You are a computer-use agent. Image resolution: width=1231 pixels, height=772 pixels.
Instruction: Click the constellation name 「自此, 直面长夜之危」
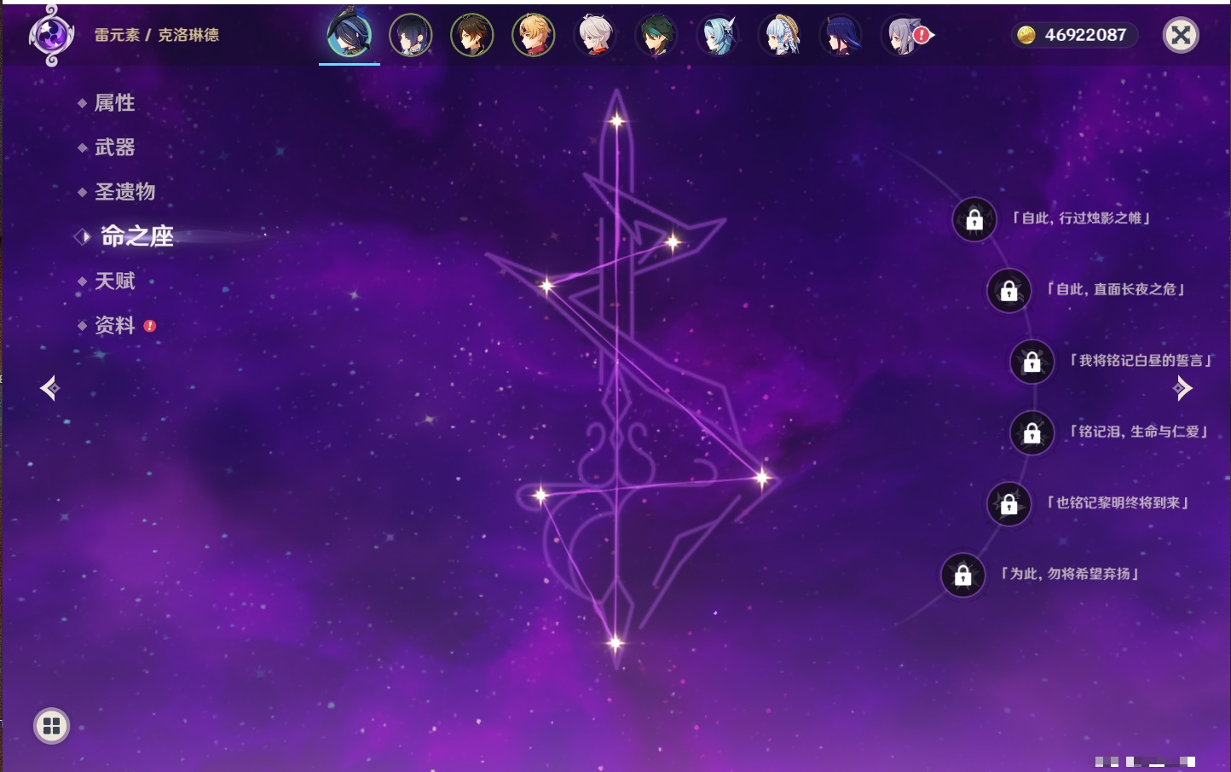pyautogui.click(x=1115, y=289)
